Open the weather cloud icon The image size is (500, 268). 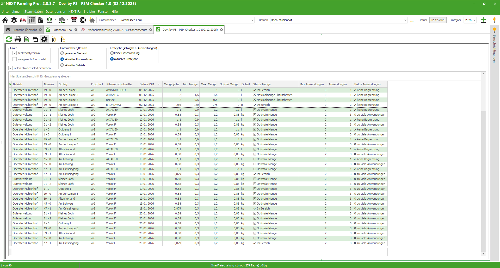[92, 20]
